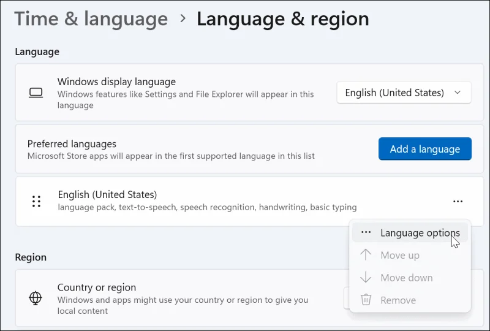Click the up arrow icon next to Move up
The height and width of the screenshot is (331, 490).
coord(366,254)
